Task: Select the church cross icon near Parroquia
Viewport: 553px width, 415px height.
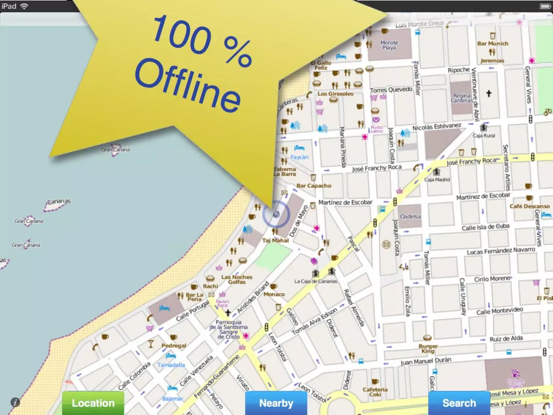Action: coord(228,313)
